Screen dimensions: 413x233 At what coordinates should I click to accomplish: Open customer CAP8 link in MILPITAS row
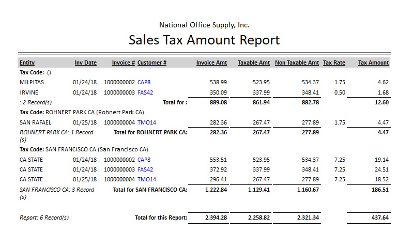(144, 82)
